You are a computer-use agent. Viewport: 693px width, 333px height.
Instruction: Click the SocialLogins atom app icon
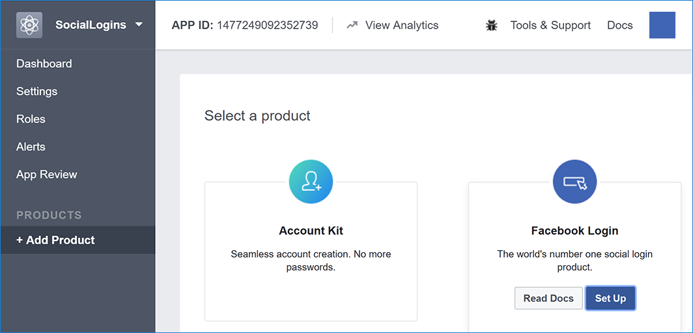click(29, 25)
